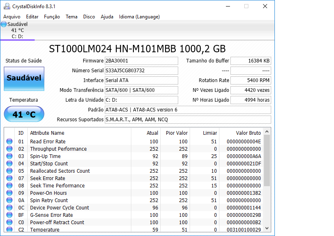Screen dimensions: 334x236
Task: Open the Disco menu
Action: pos(89,17)
